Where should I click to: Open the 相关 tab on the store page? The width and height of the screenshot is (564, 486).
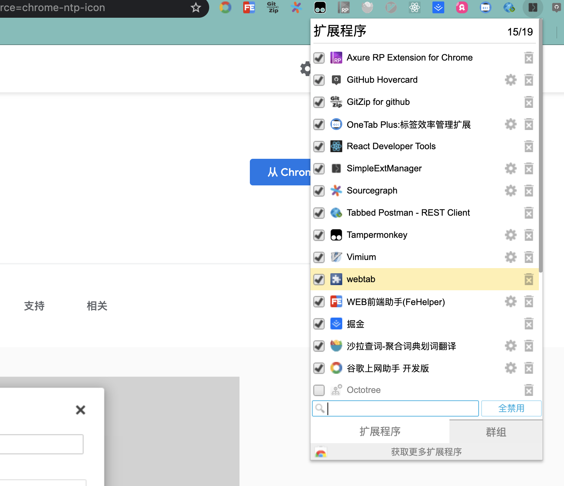coord(97,306)
